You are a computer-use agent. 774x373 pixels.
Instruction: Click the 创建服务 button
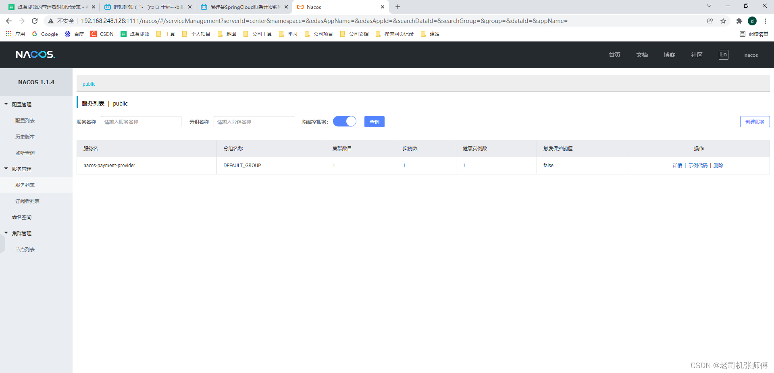[755, 122]
